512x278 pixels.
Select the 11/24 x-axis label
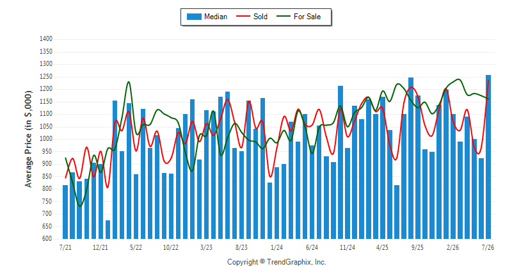(347, 247)
